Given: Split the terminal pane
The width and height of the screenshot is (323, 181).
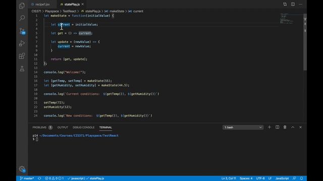Looking at the screenshot, I should click(277, 127).
